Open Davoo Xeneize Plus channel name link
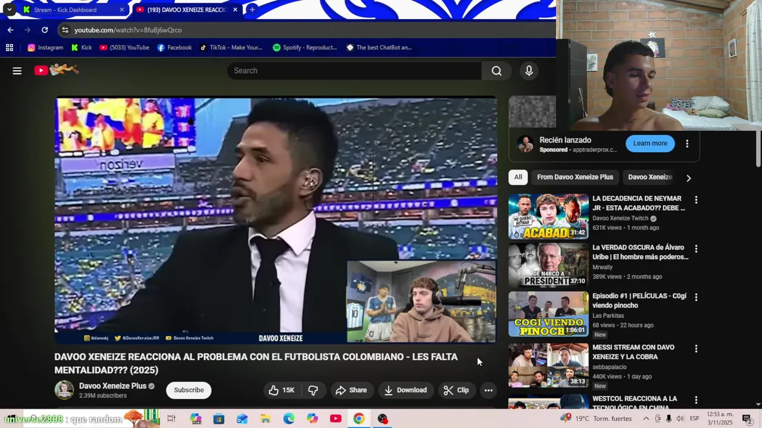Viewport: 762px width, 428px height. tap(113, 386)
